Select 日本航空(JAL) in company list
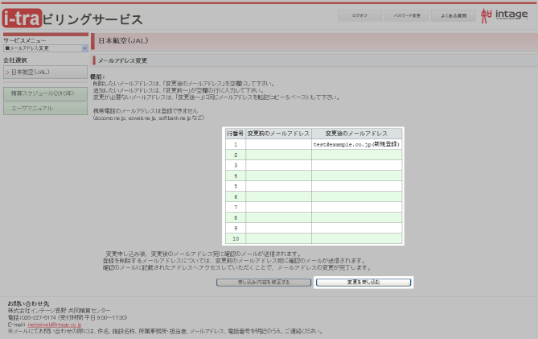The width and height of the screenshot is (538, 339). tap(45, 72)
